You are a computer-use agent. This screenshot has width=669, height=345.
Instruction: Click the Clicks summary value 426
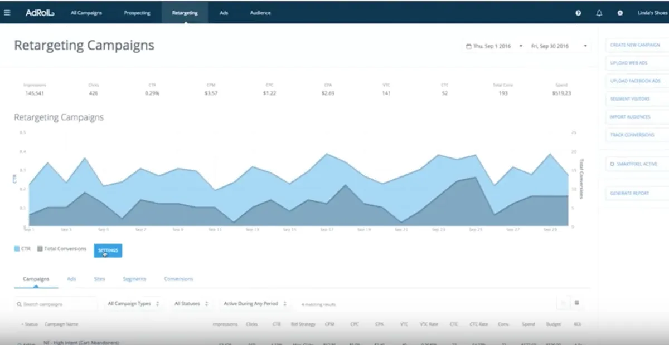point(93,93)
